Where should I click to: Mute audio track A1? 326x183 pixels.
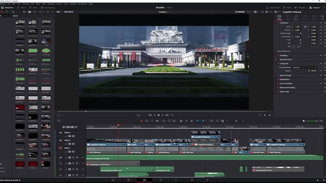(77, 157)
